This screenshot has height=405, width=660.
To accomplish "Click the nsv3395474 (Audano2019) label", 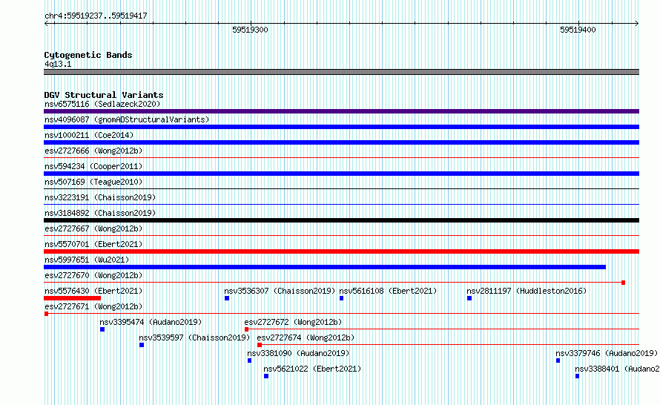I will [151, 322].
